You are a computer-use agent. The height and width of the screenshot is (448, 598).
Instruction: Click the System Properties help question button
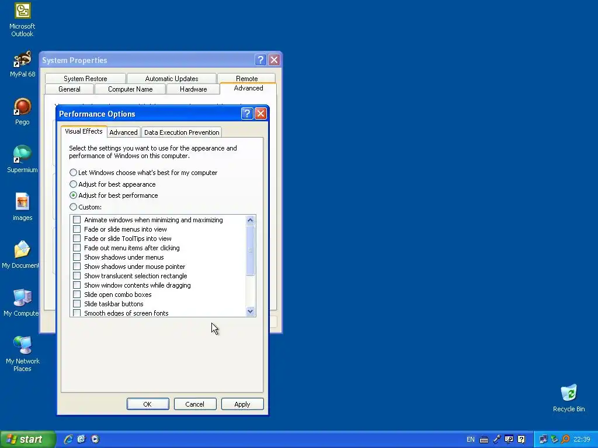260,60
